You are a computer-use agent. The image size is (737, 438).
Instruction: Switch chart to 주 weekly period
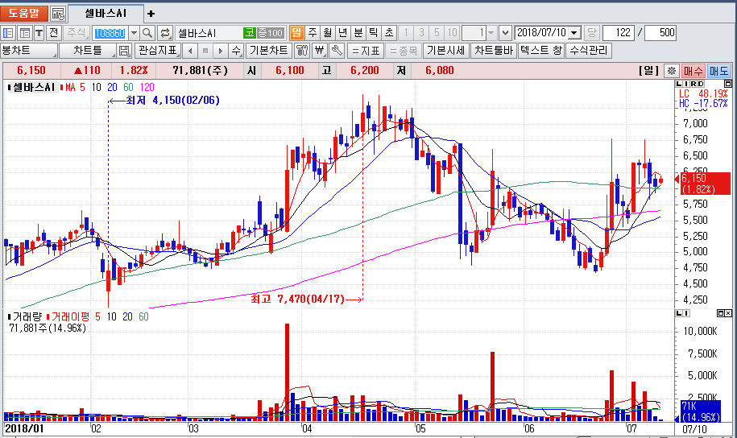point(312,33)
